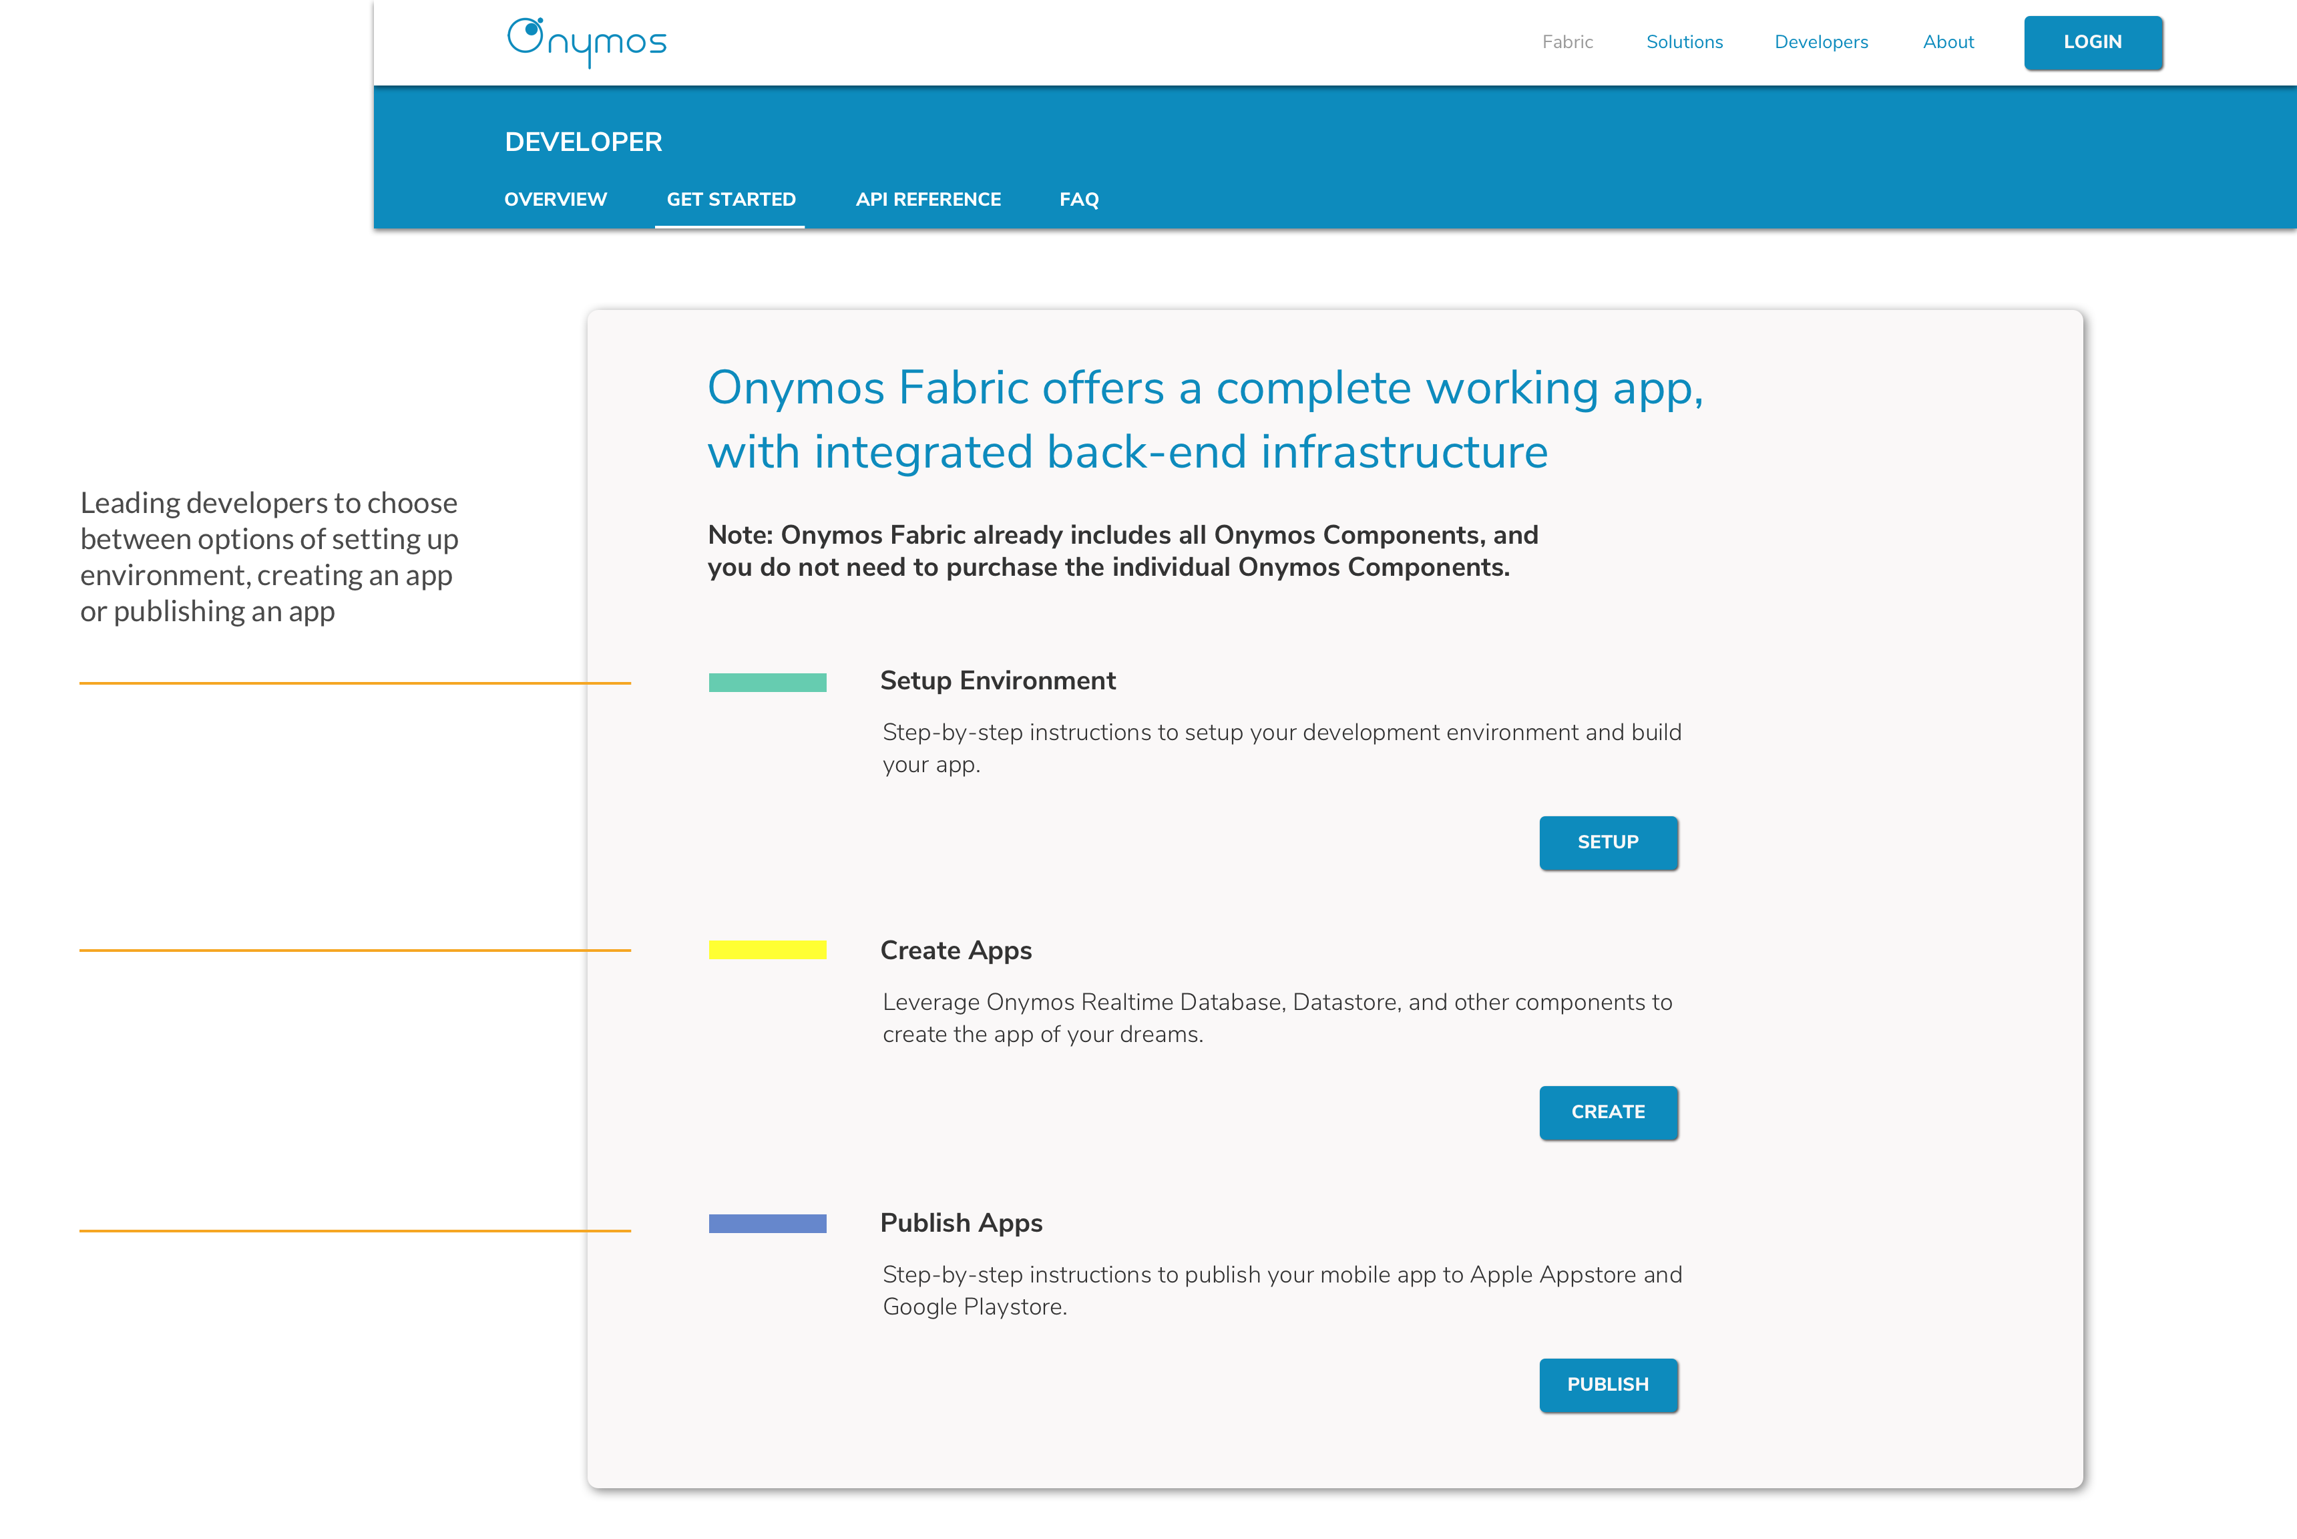Click the 'Leading developers to choose' annotation text
The image size is (2297, 1539).
269,556
